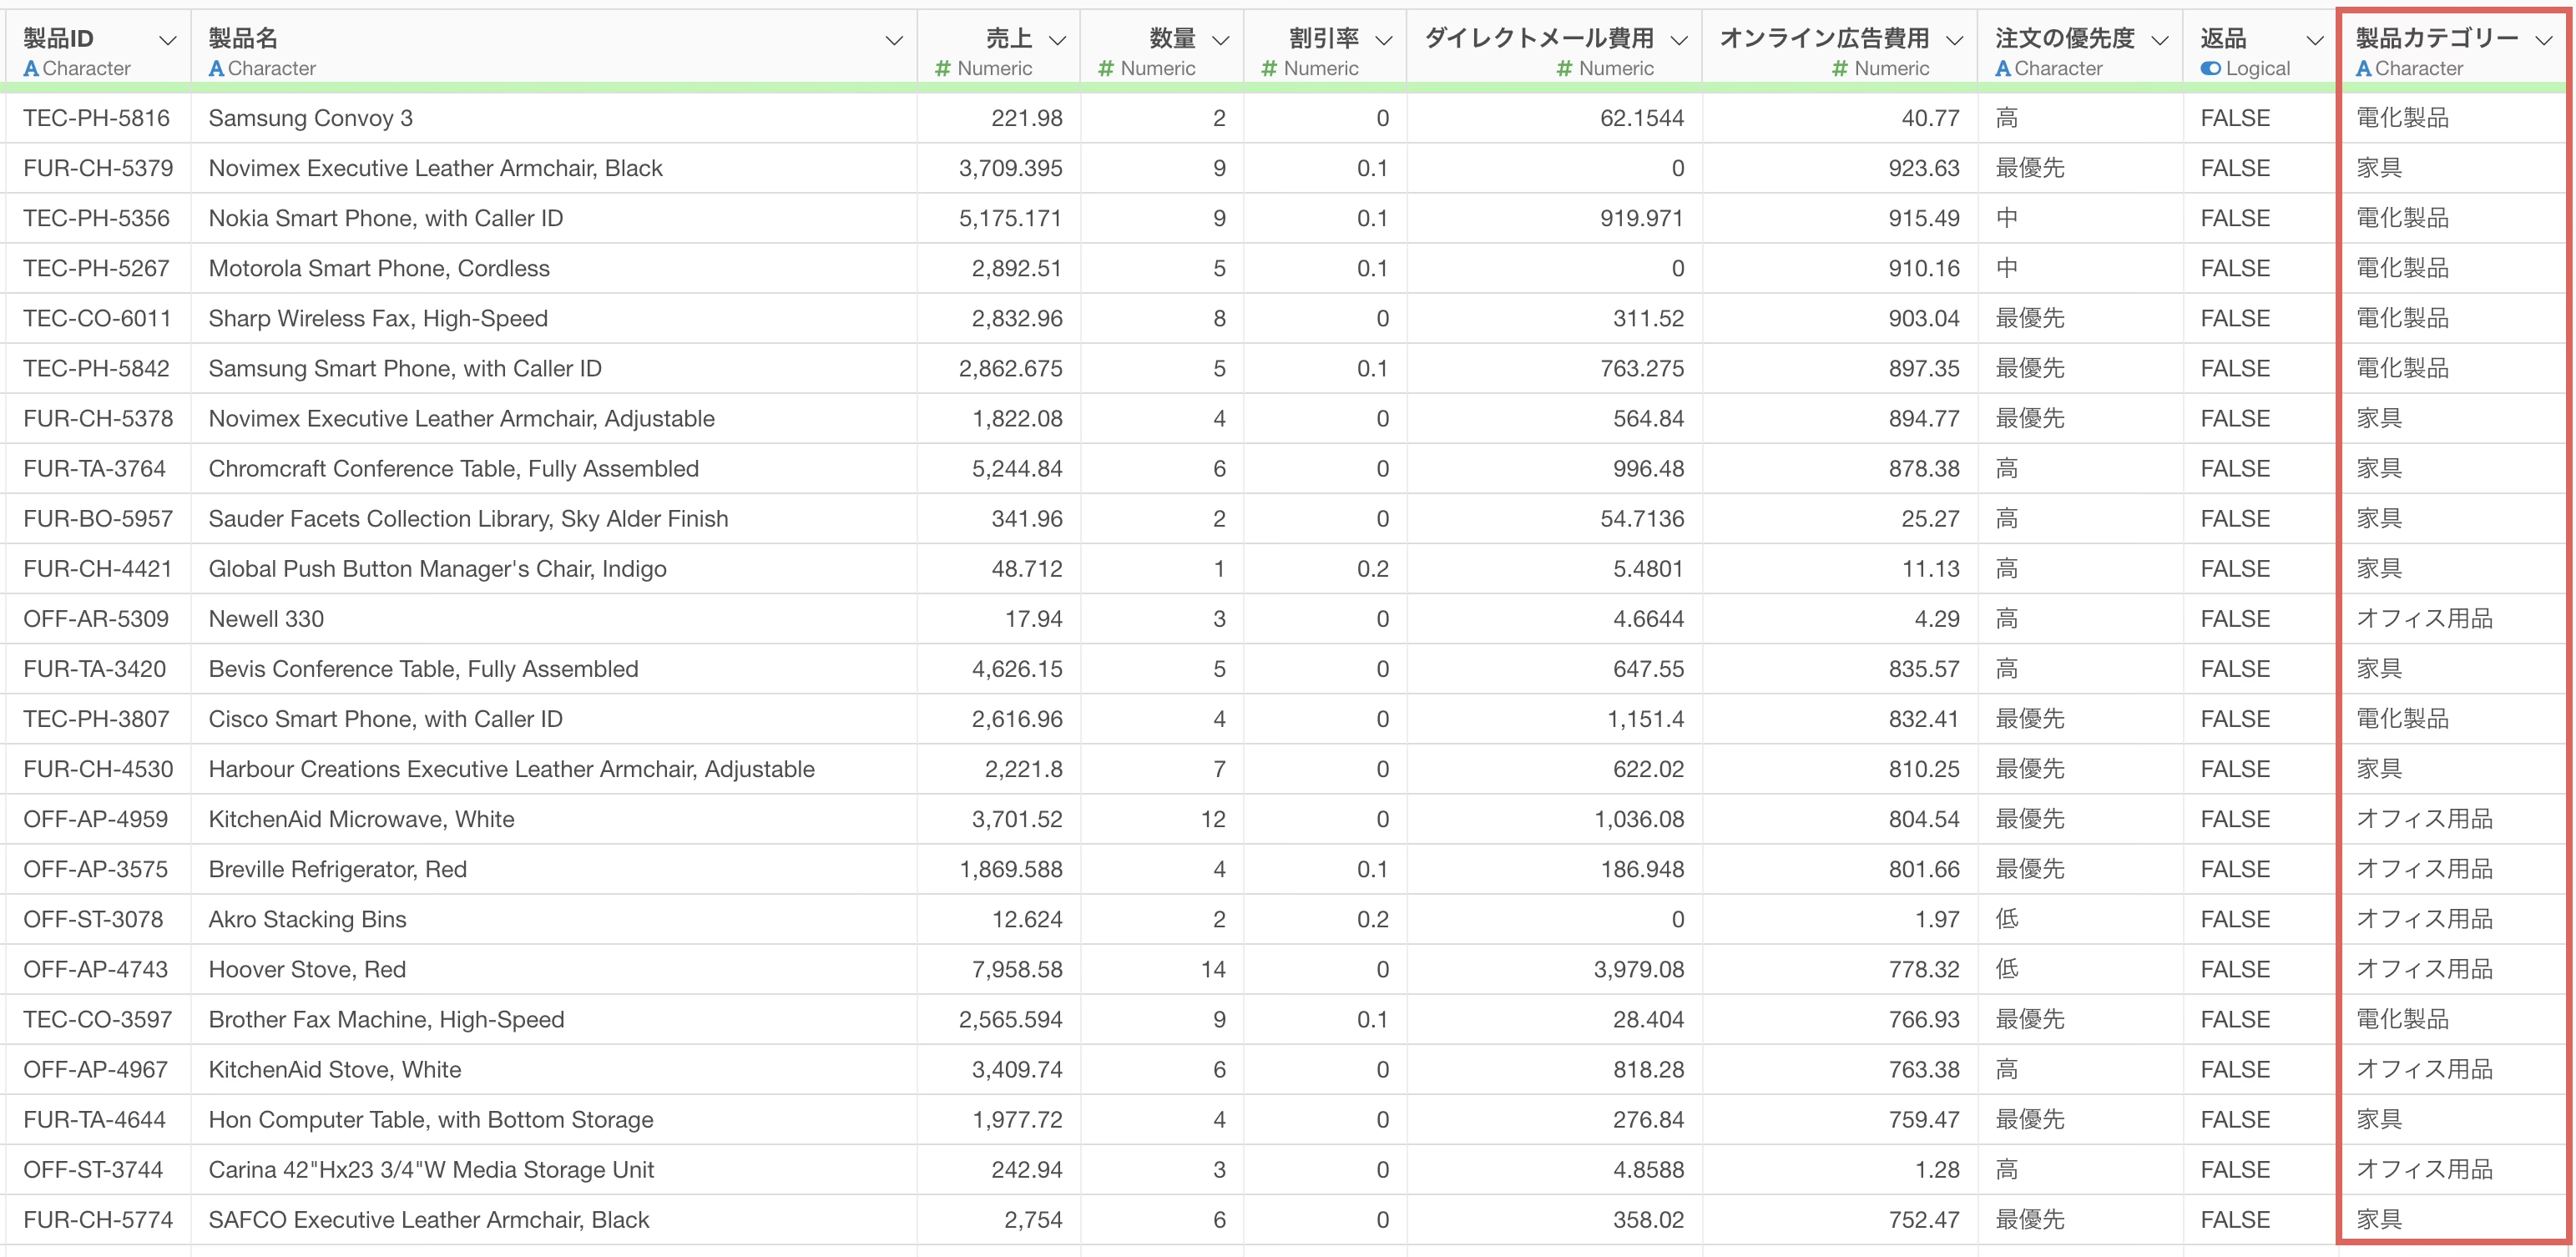Select priority 最優先 in FUR-CH-5379 row

coord(2030,168)
